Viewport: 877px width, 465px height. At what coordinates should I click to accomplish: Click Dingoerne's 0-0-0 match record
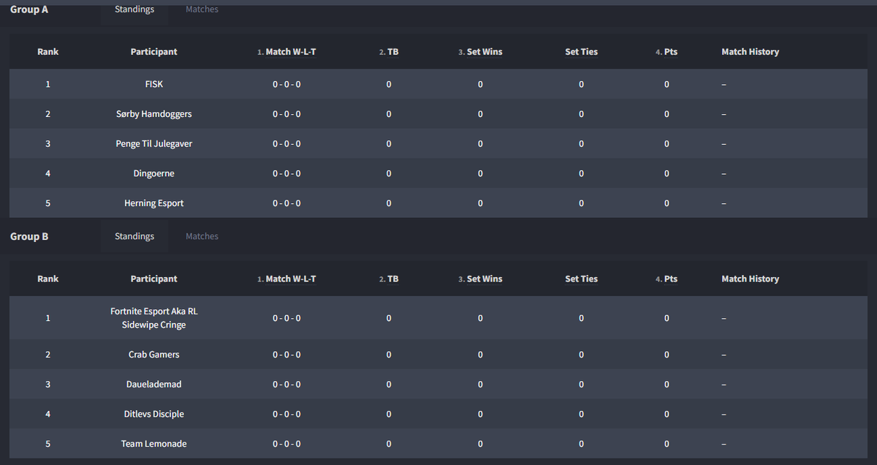286,173
